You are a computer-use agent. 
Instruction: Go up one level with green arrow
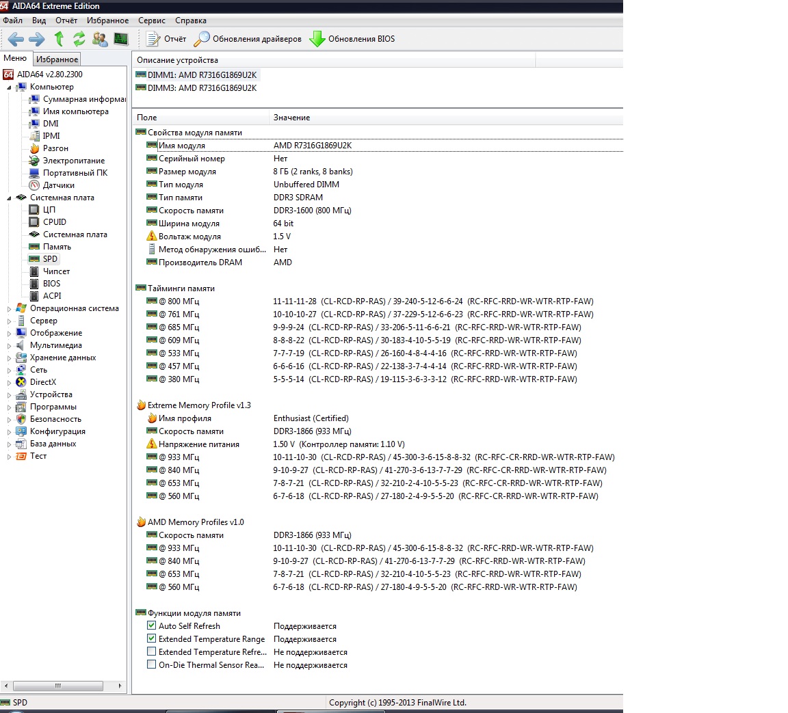pyautogui.click(x=59, y=39)
